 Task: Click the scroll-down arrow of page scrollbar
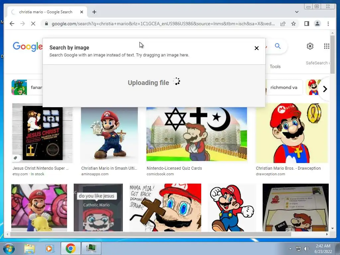coord(332,228)
